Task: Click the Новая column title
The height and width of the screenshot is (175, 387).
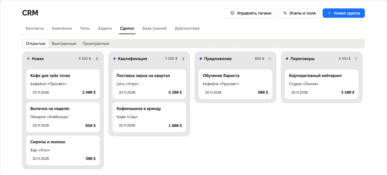Action: 38,59
